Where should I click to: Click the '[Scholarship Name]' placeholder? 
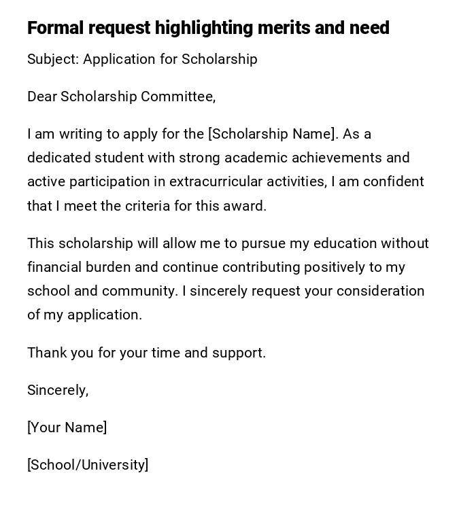coord(272,134)
